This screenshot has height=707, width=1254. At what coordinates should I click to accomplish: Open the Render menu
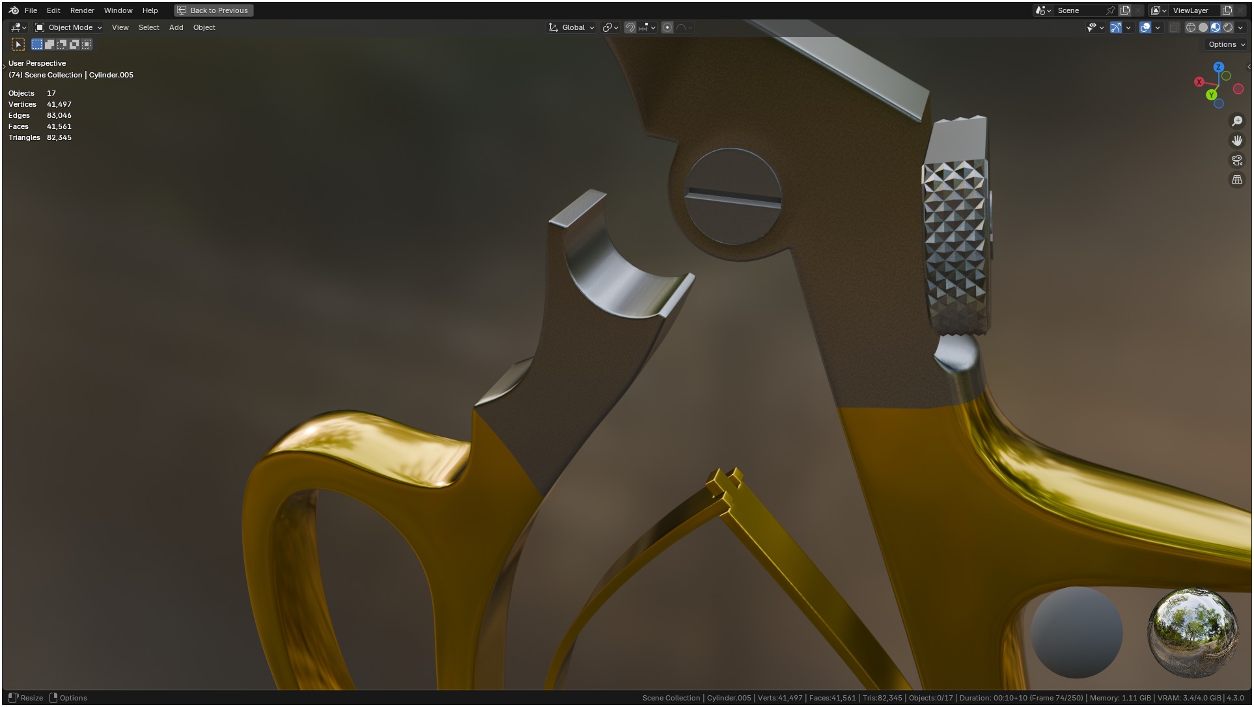click(82, 10)
